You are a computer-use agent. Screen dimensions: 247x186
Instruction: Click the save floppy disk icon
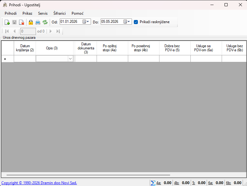click(14, 22)
